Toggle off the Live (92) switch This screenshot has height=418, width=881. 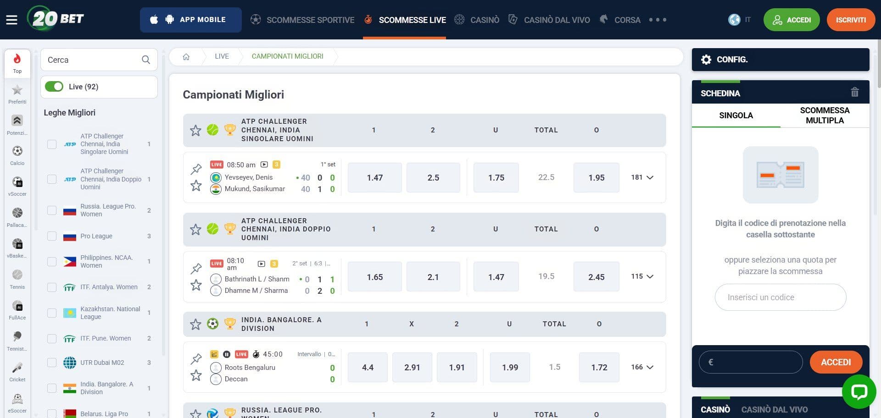(54, 86)
